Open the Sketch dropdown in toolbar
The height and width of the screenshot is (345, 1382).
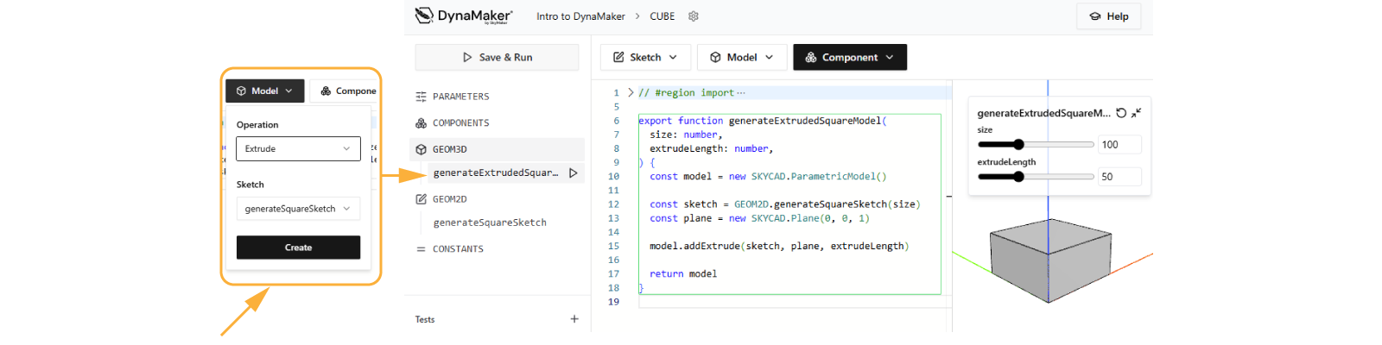(x=645, y=57)
